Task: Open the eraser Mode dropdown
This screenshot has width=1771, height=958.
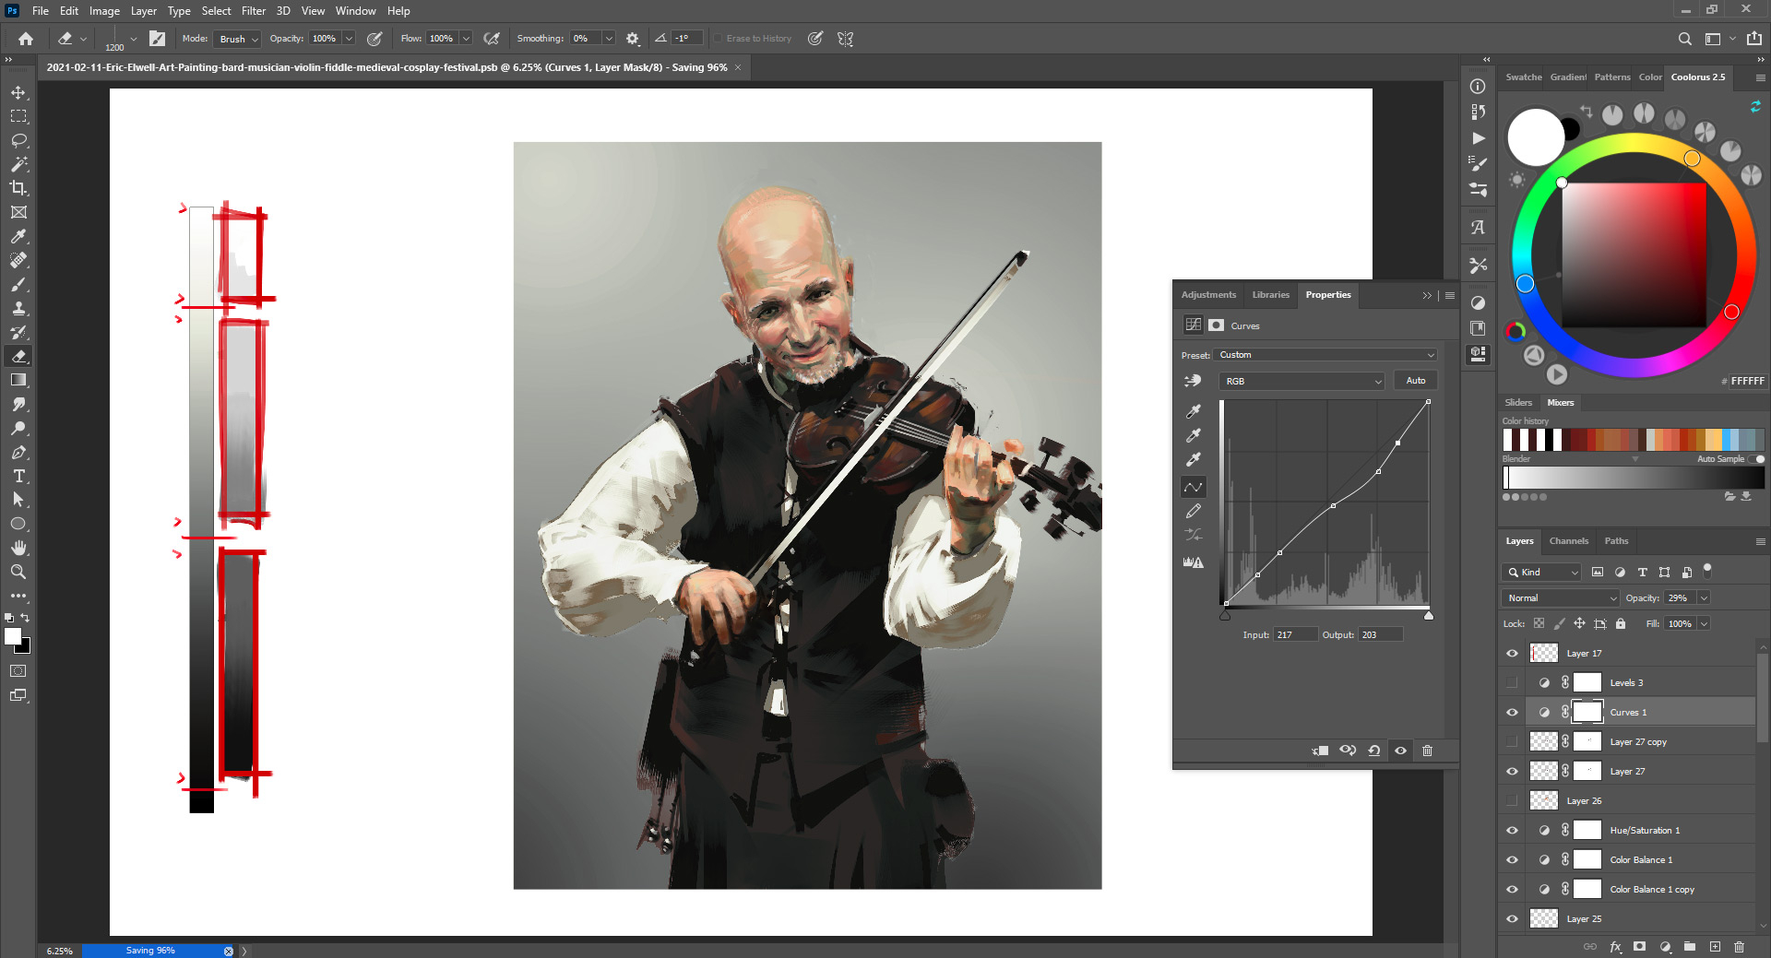Action: (238, 39)
